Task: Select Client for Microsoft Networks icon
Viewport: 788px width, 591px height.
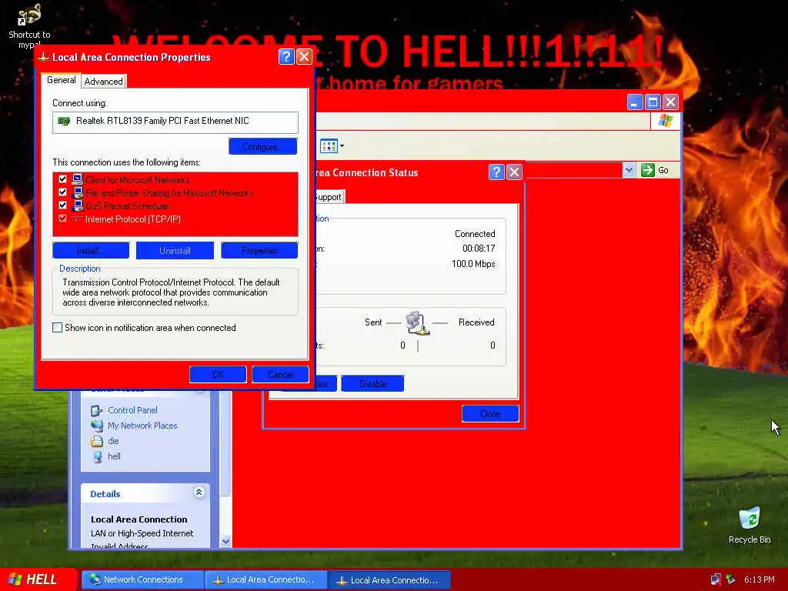Action: click(77, 179)
